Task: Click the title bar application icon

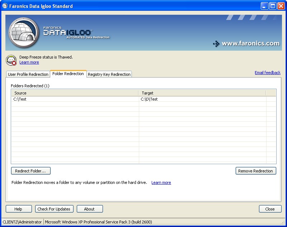Action: coord(5,6)
